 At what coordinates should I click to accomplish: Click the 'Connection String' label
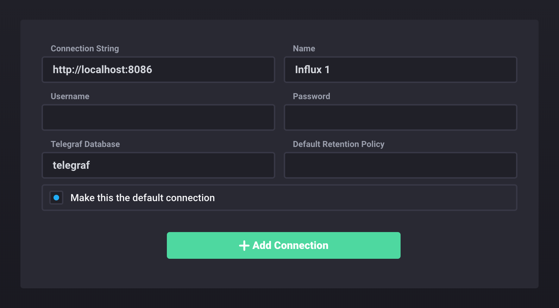85,49
